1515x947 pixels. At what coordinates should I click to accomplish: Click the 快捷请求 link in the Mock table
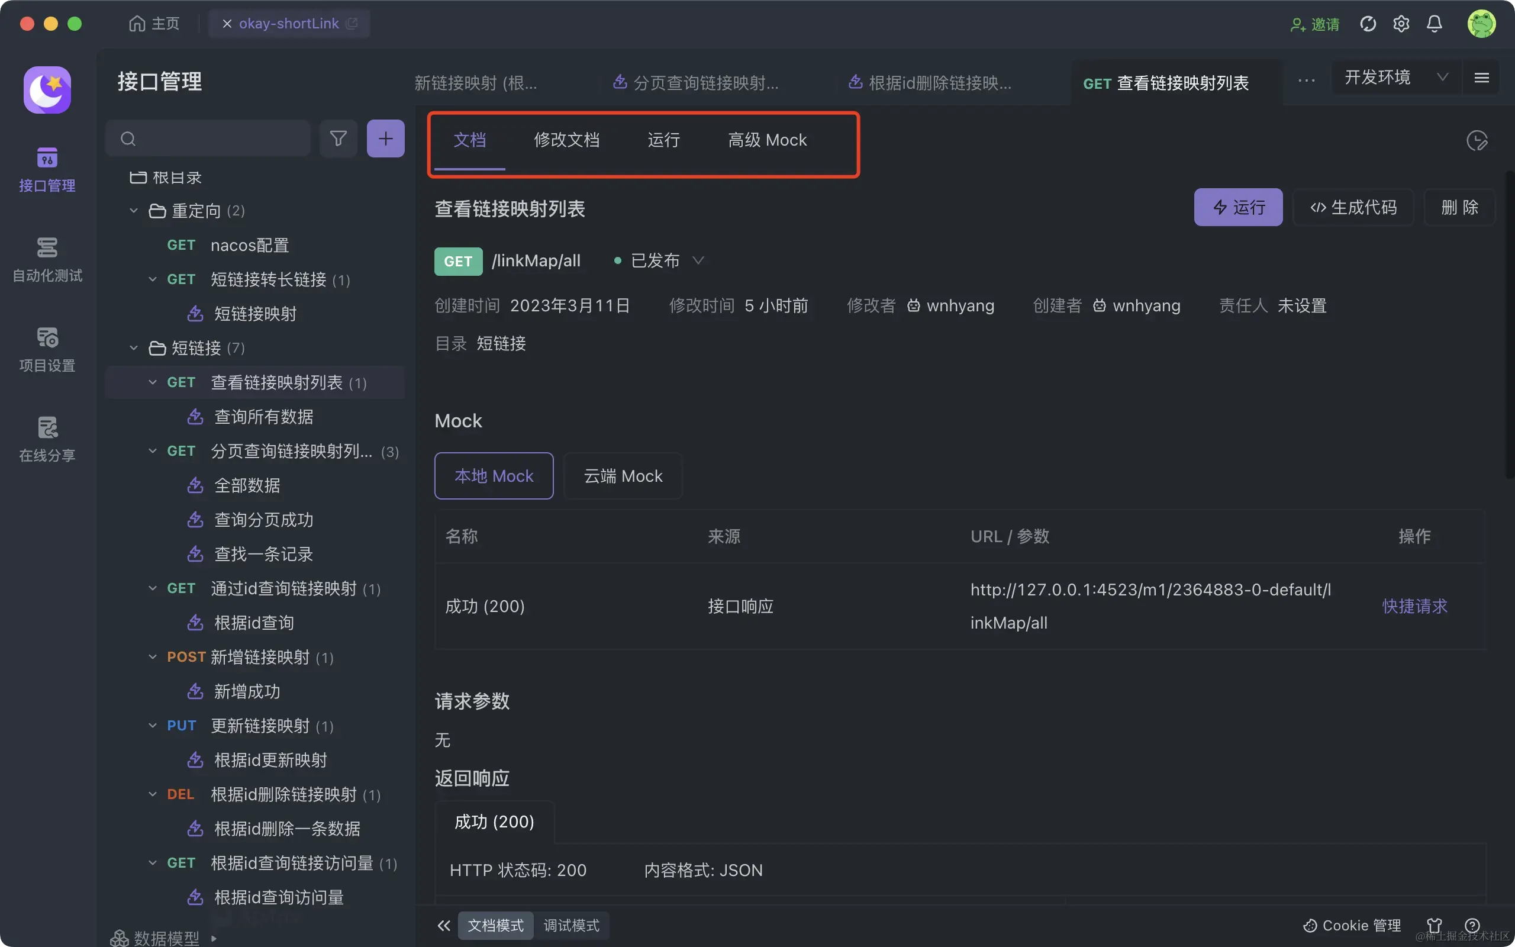pos(1415,605)
